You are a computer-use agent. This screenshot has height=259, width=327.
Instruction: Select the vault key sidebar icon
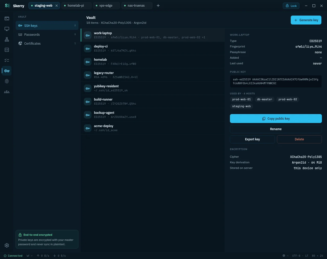coord(7,71)
